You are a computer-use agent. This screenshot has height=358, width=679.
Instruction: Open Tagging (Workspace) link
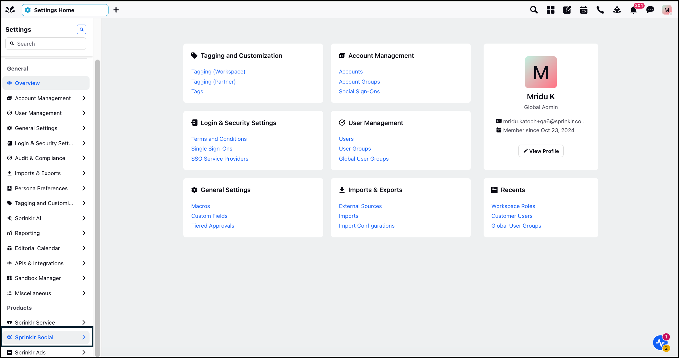click(218, 71)
